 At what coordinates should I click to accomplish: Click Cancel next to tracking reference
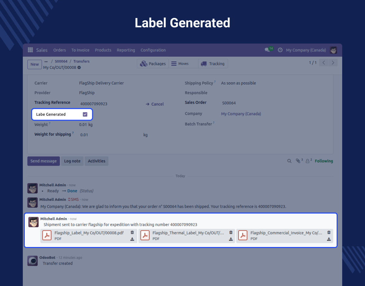[155, 104]
